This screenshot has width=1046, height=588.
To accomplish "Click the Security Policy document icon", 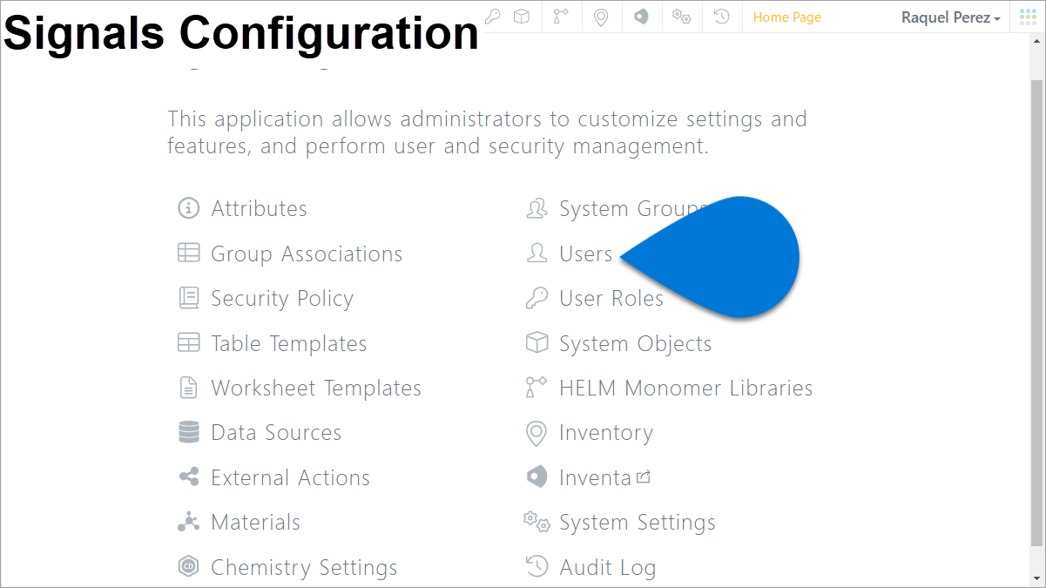I will tap(188, 298).
